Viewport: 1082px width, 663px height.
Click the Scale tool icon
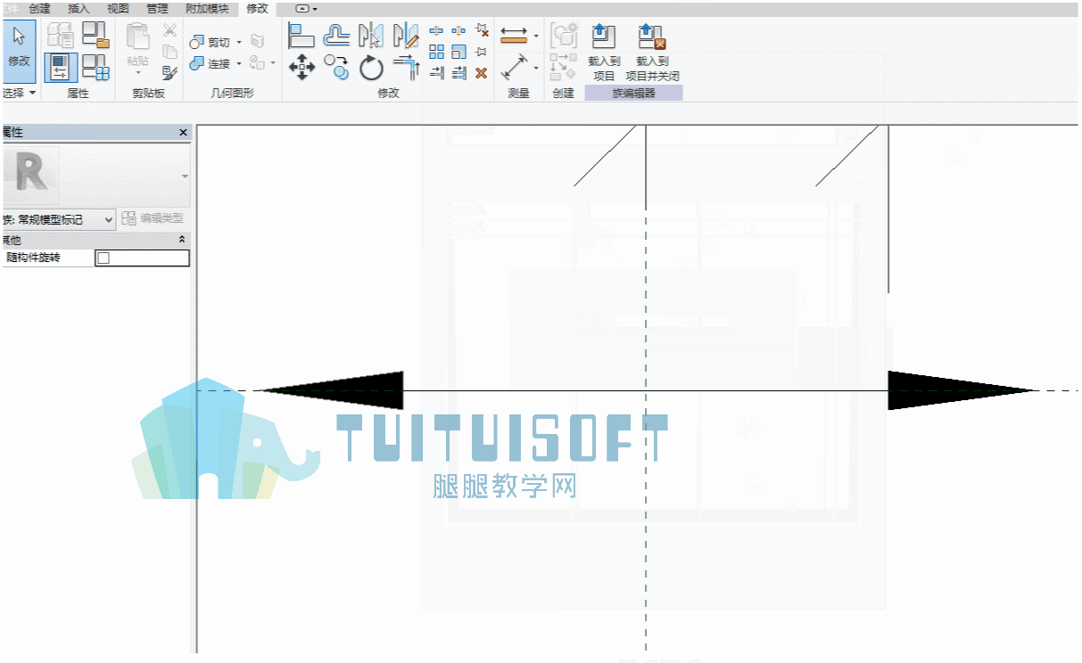click(x=458, y=52)
